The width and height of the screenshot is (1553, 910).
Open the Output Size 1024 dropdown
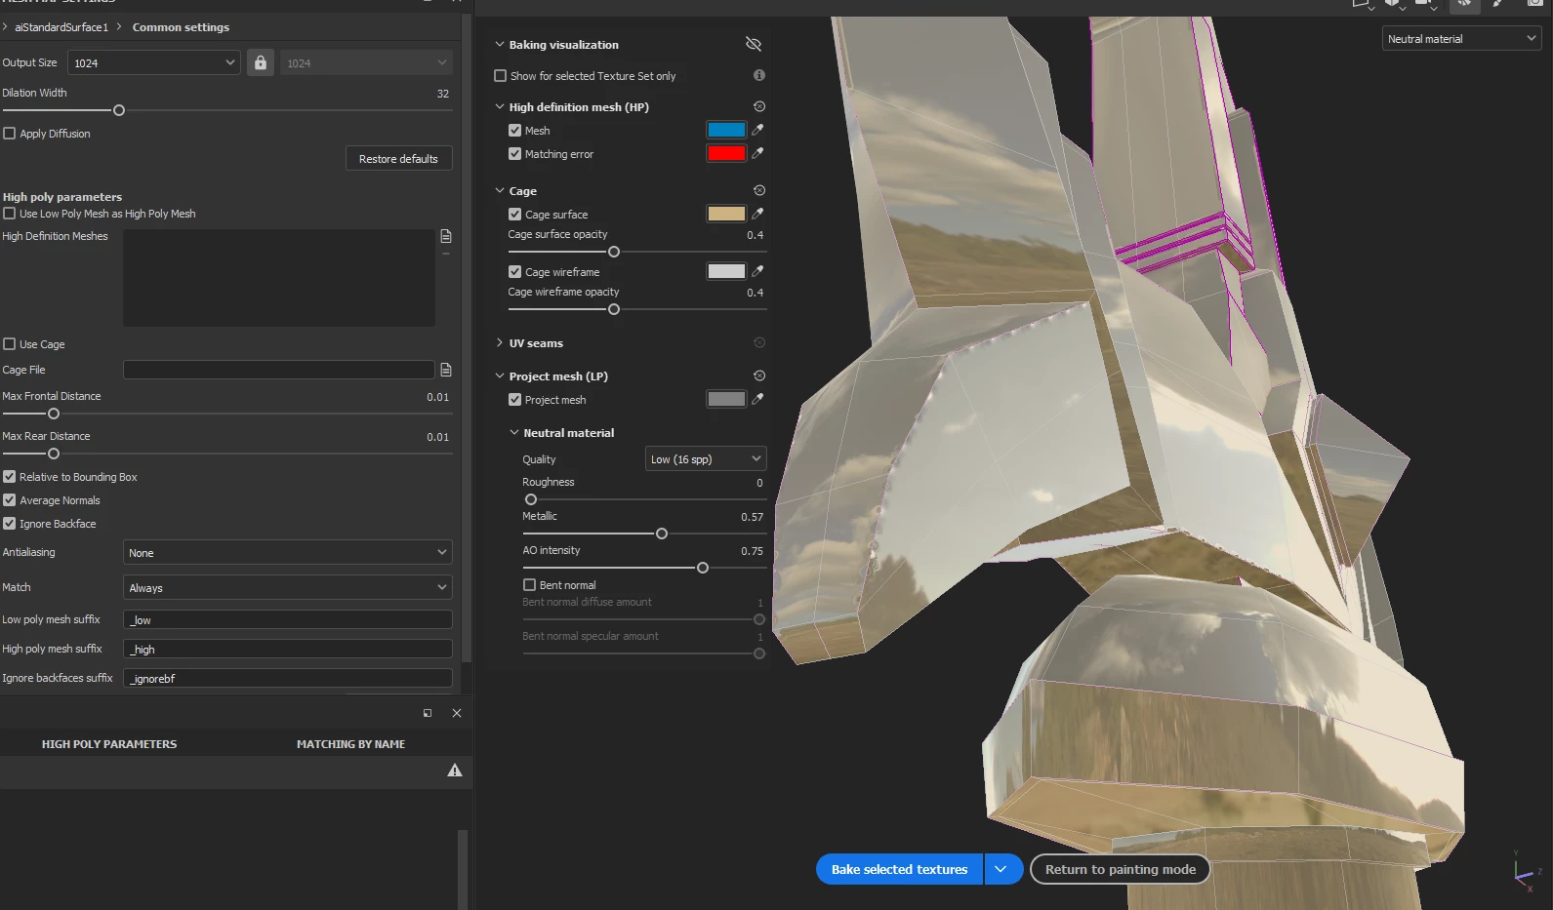tap(154, 62)
